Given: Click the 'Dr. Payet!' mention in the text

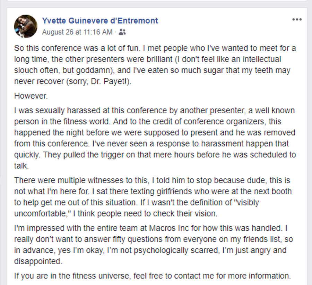Looking at the screenshot, I should tap(110, 81).
